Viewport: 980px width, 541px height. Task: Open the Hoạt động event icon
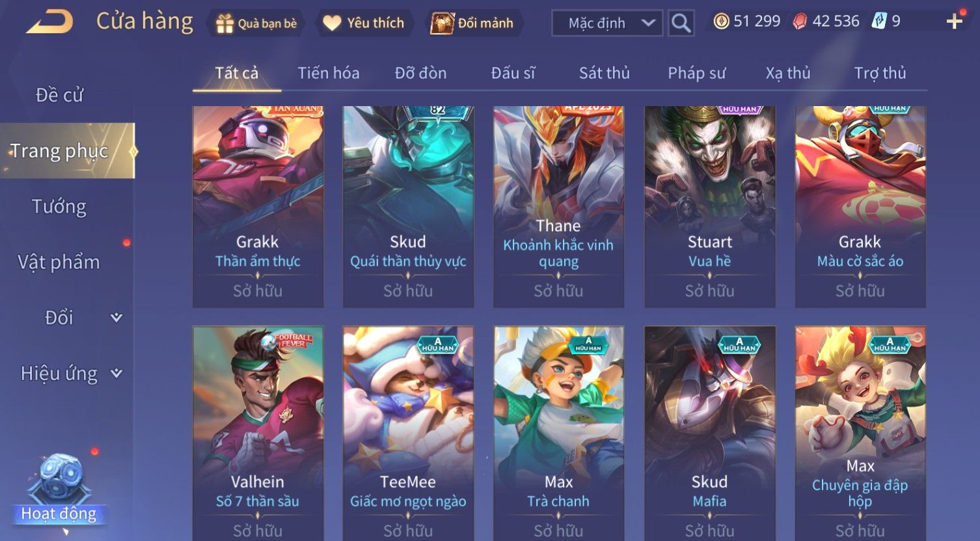point(59,490)
